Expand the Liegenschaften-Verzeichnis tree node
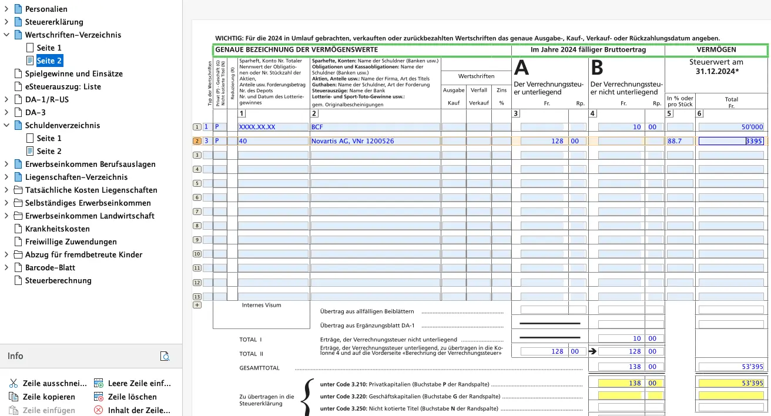Image resolution: width=771 pixels, height=416 pixels. pos(6,177)
